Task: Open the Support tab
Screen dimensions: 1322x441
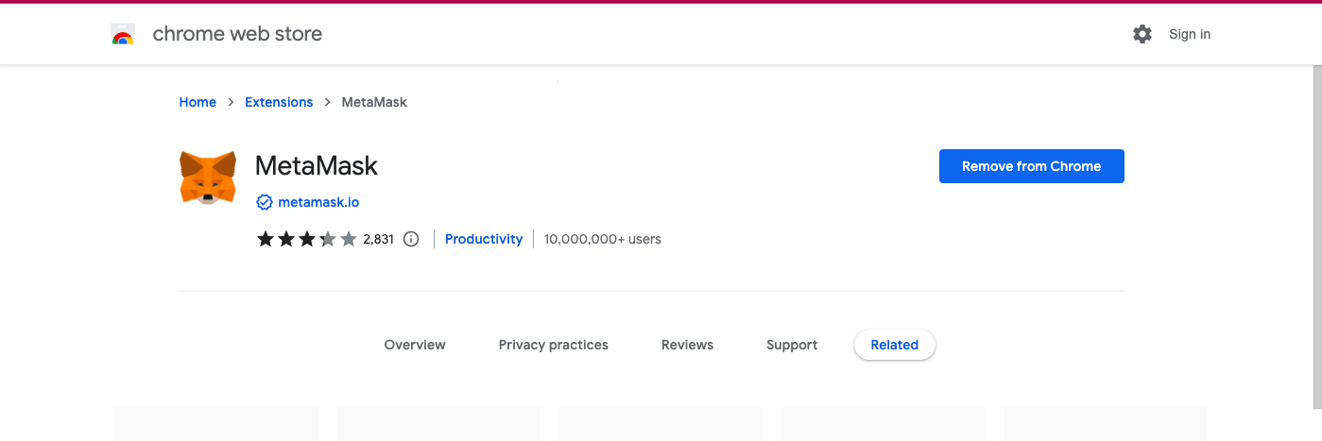Action: tap(792, 345)
